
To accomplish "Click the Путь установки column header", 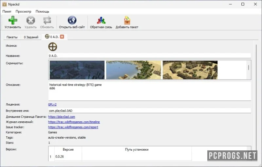I will (x=137, y=149).
